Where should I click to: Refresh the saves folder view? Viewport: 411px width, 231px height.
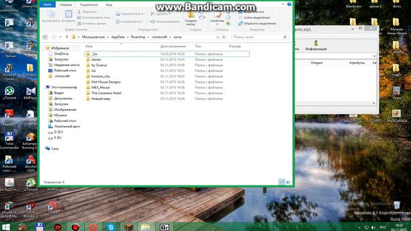click(x=224, y=37)
